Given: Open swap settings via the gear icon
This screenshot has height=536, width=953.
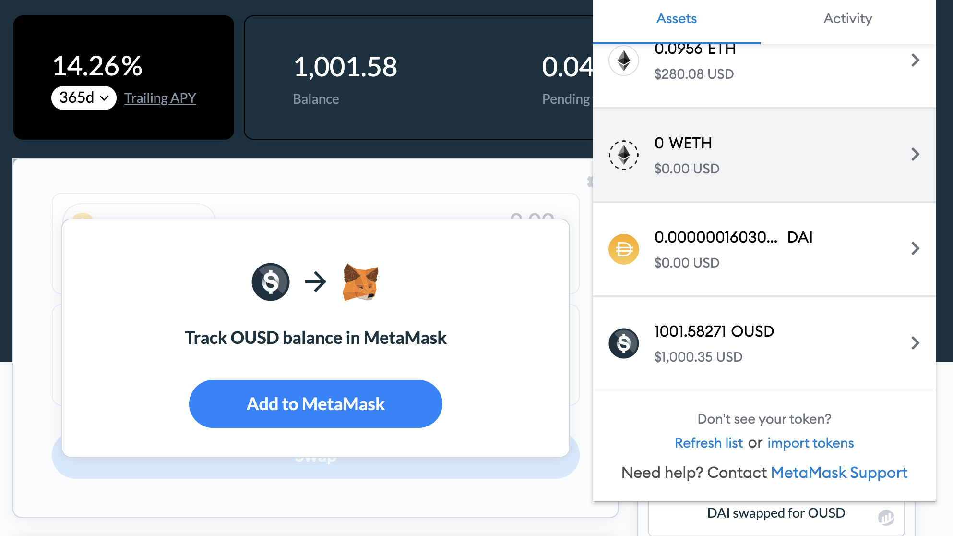Looking at the screenshot, I should click(591, 182).
